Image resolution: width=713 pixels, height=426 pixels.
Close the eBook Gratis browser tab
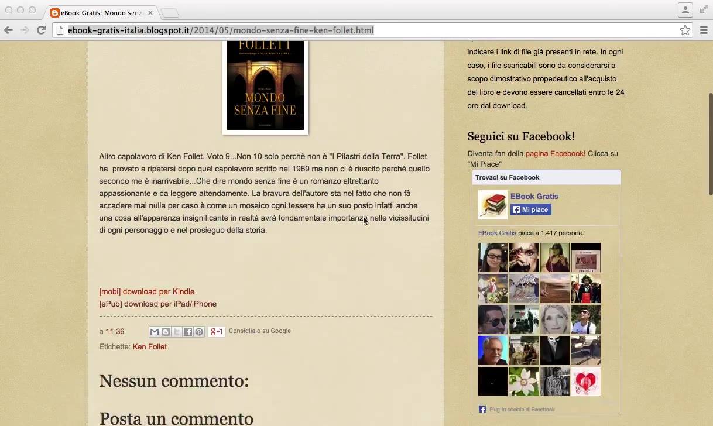tap(150, 12)
